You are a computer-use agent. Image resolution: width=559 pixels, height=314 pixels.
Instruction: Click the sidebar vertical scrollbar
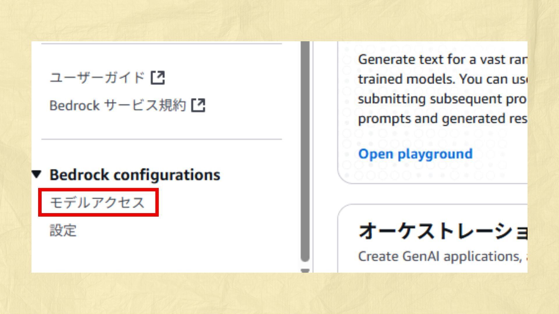(305, 151)
